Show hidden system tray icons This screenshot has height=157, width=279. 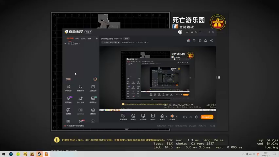243,154
